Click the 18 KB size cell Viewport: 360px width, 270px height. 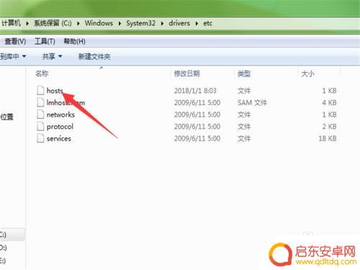click(x=328, y=138)
